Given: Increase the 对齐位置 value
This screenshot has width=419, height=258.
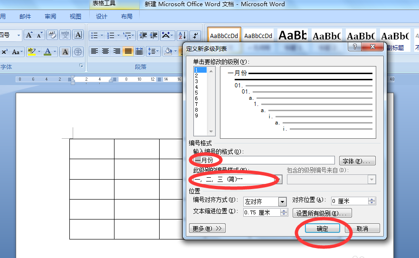Looking at the screenshot, I should [x=371, y=199].
